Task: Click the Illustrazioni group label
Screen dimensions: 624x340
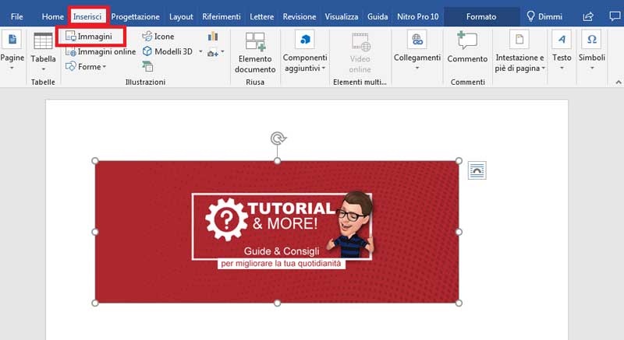Action: [145, 82]
